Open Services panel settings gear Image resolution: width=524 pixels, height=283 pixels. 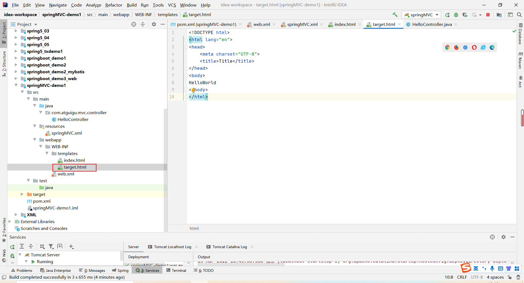(x=504, y=237)
